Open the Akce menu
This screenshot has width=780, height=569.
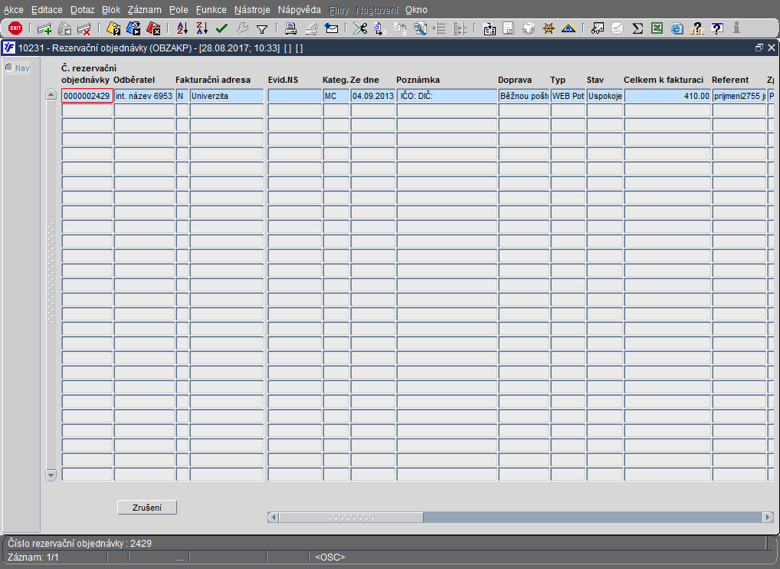coord(14,10)
